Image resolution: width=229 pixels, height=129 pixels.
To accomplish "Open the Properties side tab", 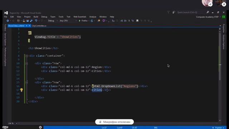I will (x=224, y=29).
